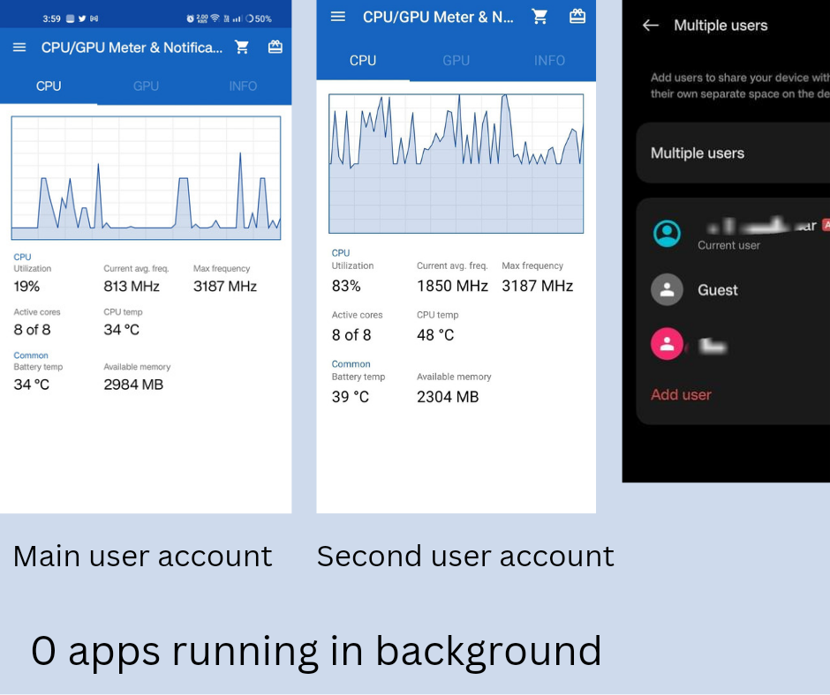Switch to GPU tab in main account screenshot
Screen dimensions: 830x695
(x=146, y=86)
